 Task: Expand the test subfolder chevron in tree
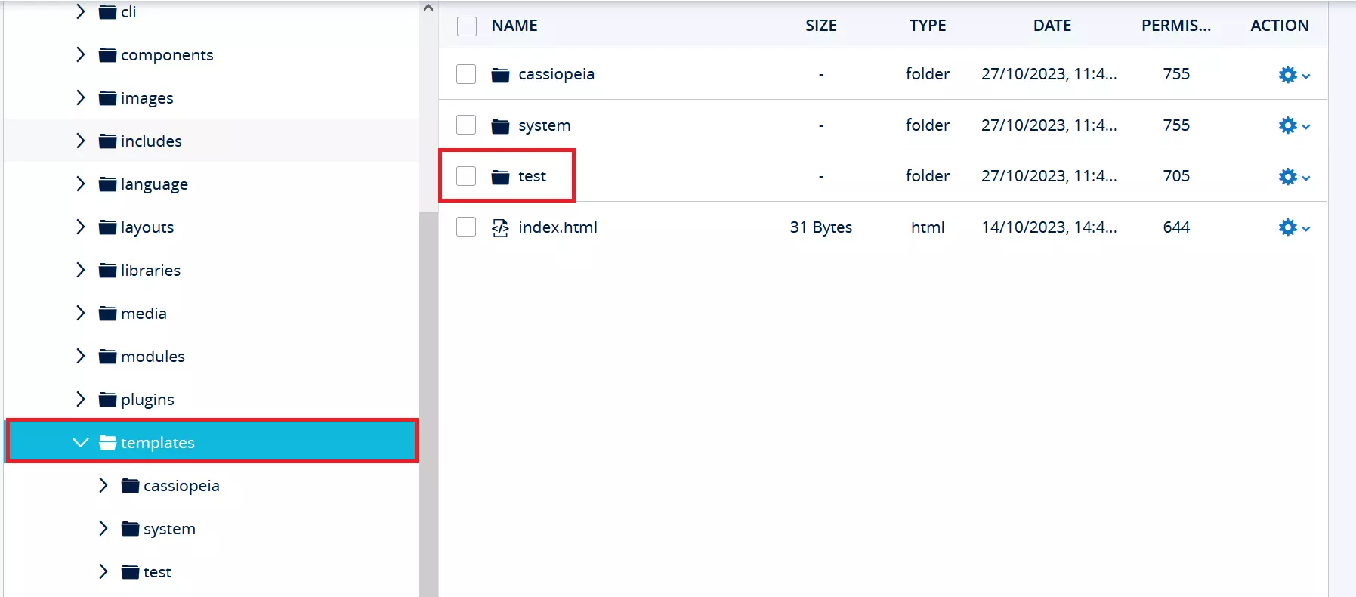103,571
